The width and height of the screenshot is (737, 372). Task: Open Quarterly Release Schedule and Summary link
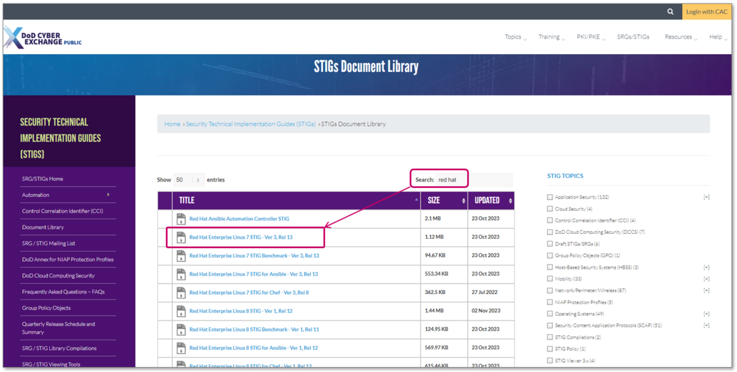pos(58,328)
